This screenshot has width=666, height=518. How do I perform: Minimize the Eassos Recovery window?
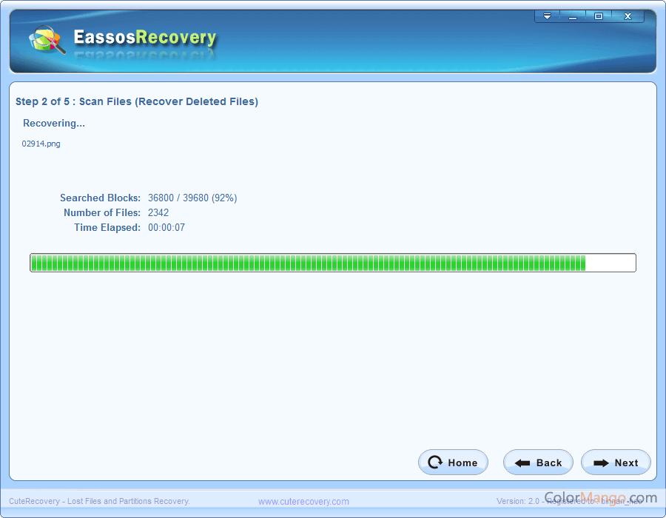click(x=573, y=16)
